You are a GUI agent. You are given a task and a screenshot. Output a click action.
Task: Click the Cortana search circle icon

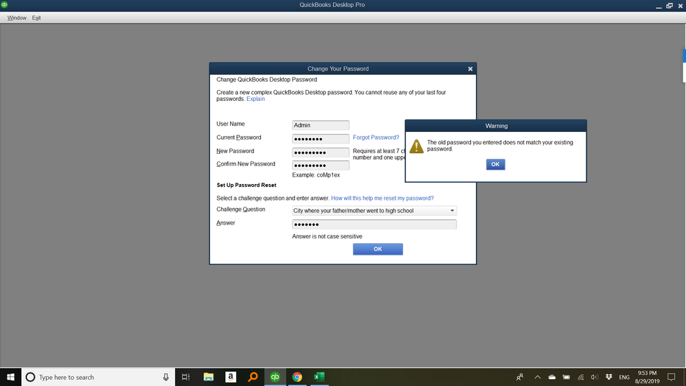pyautogui.click(x=30, y=377)
